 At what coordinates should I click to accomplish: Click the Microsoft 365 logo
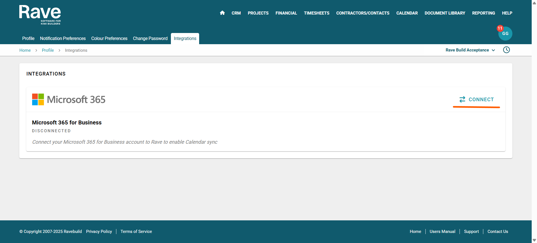pyautogui.click(x=69, y=100)
